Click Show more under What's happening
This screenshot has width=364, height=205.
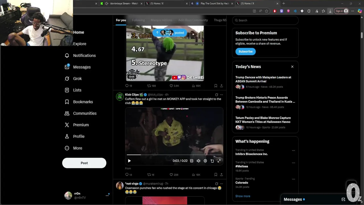pos(243,196)
